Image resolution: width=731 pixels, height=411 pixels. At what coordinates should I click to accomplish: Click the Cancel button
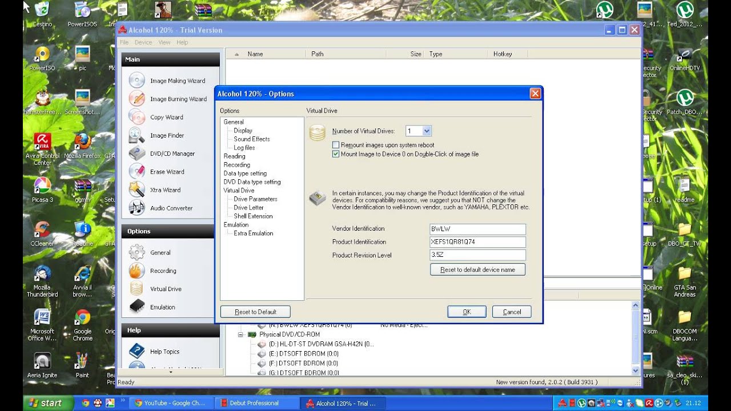click(512, 312)
